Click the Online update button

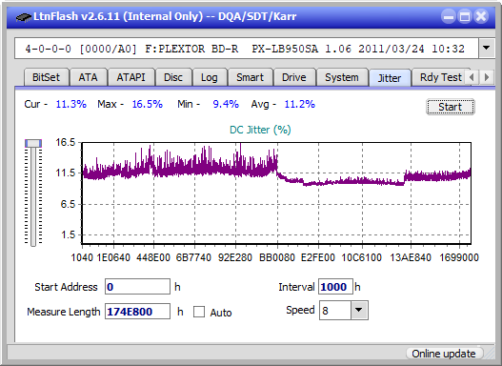click(x=443, y=354)
